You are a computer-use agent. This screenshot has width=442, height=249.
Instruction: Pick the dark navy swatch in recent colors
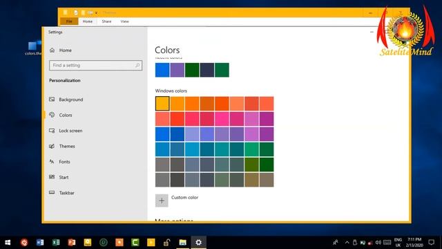pyautogui.click(x=207, y=70)
